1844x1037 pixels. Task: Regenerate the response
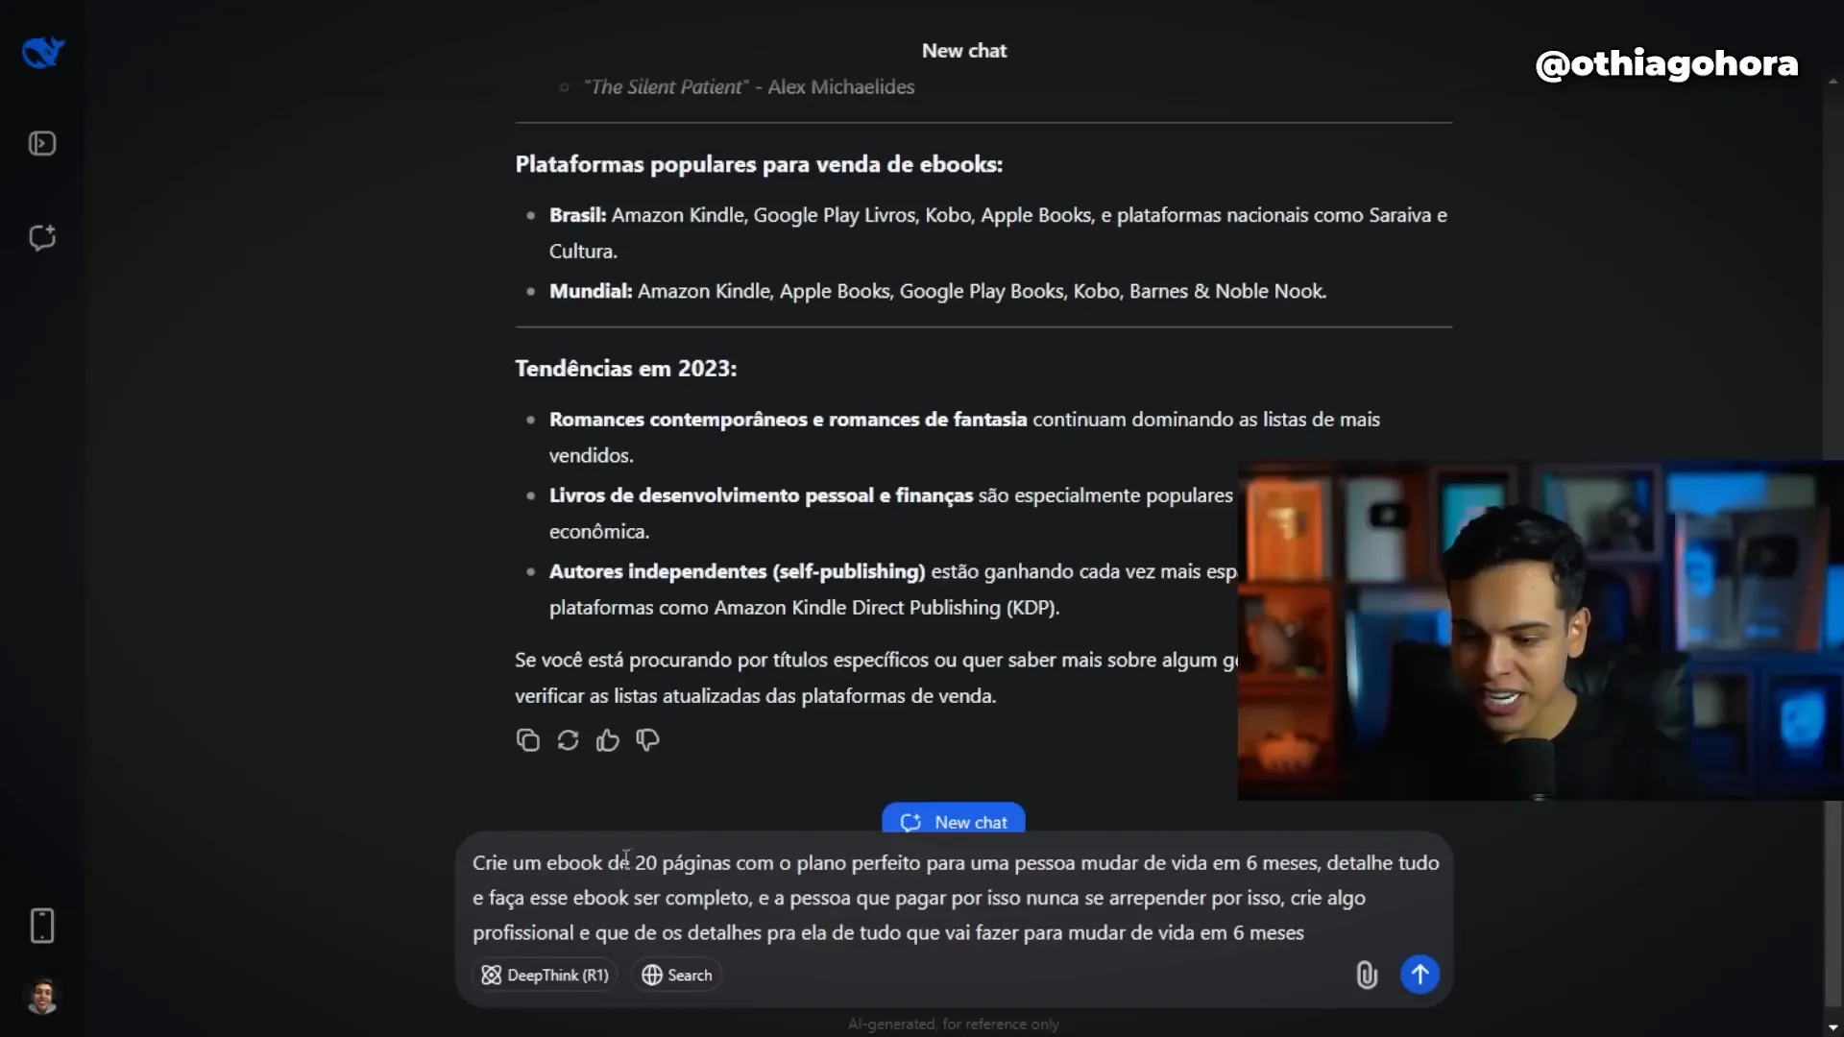pos(568,740)
